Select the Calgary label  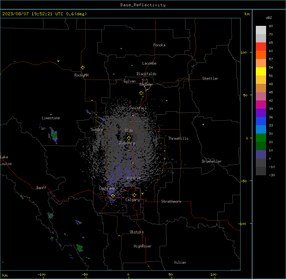tap(132, 200)
